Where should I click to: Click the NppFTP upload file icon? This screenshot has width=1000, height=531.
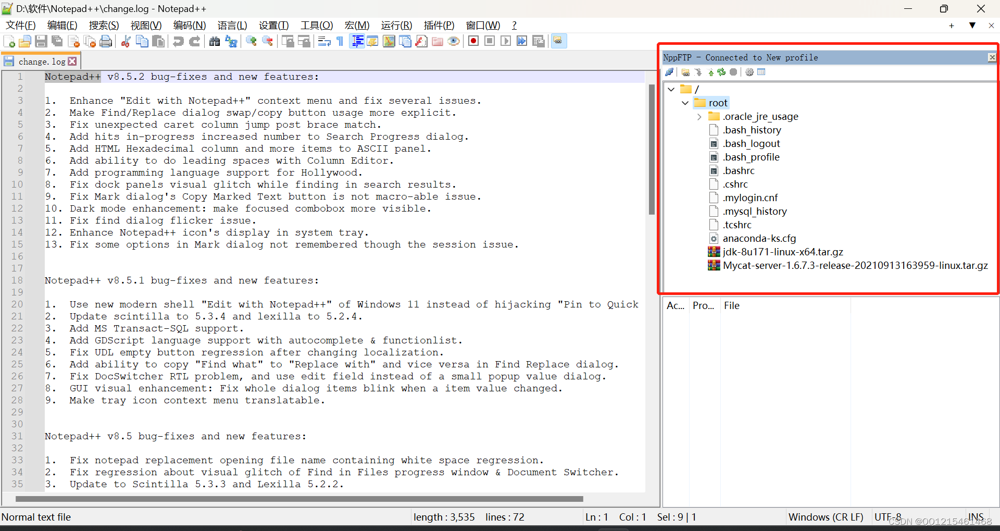pos(710,72)
